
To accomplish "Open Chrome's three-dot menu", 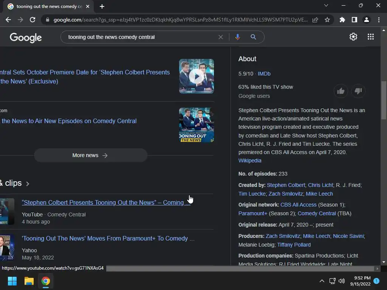I will tap(379, 20).
